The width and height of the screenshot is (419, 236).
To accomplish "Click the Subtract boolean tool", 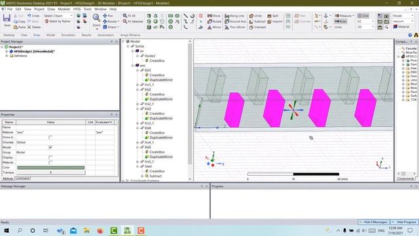I will point(257,22).
